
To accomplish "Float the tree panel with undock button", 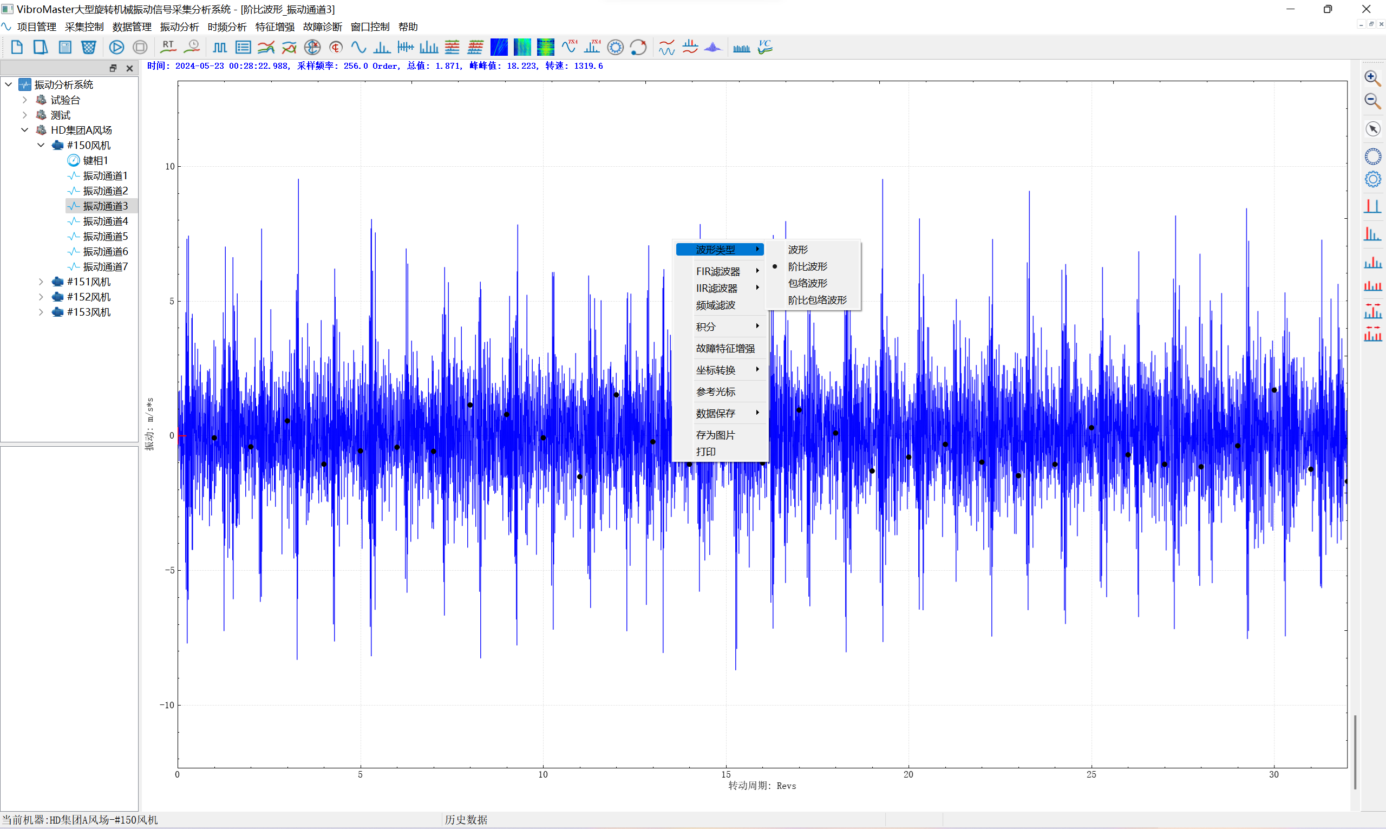I will 113,68.
